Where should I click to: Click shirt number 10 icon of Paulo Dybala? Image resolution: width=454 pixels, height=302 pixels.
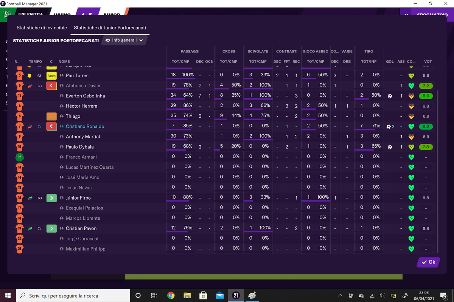(x=19, y=147)
